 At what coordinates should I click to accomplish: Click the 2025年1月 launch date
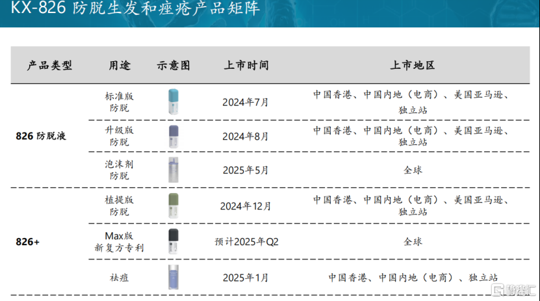pyautogui.click(x=245, y=278)
